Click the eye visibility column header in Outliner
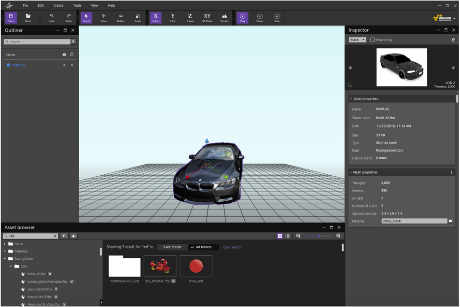460x307 pixels. (64, 55)
